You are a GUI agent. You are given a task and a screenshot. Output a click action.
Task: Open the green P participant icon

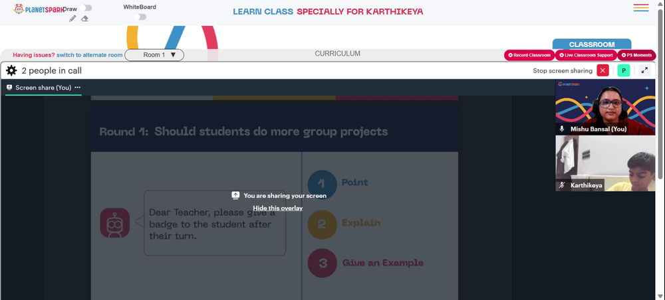(x=624, y=70)
